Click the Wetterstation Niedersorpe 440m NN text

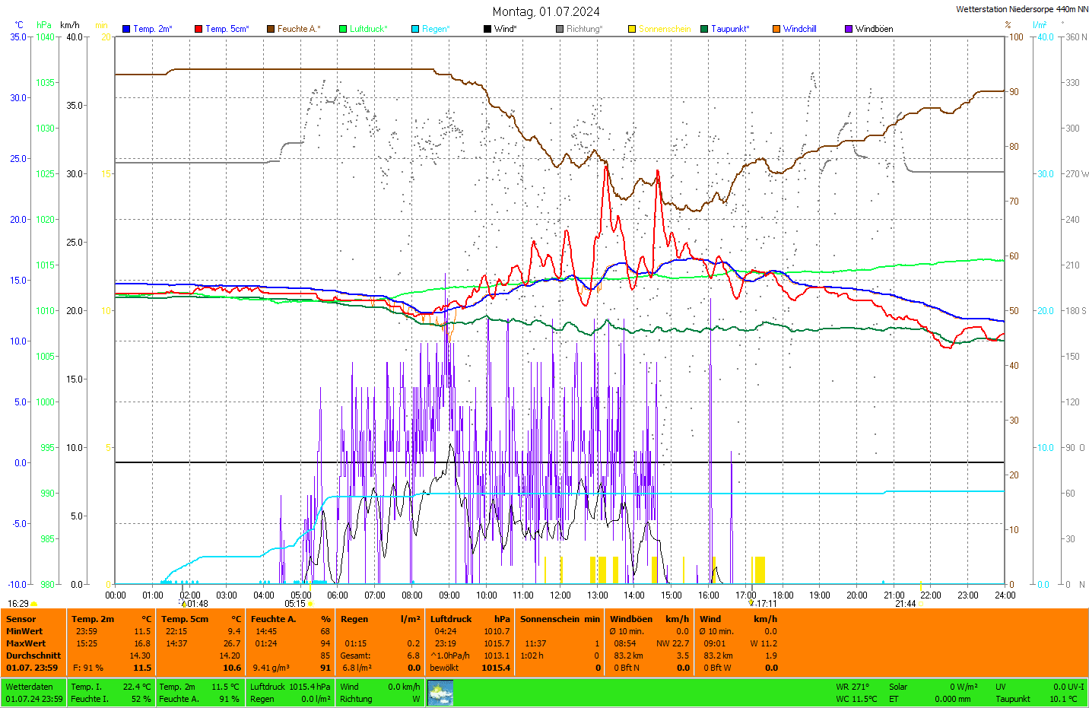1021,9
